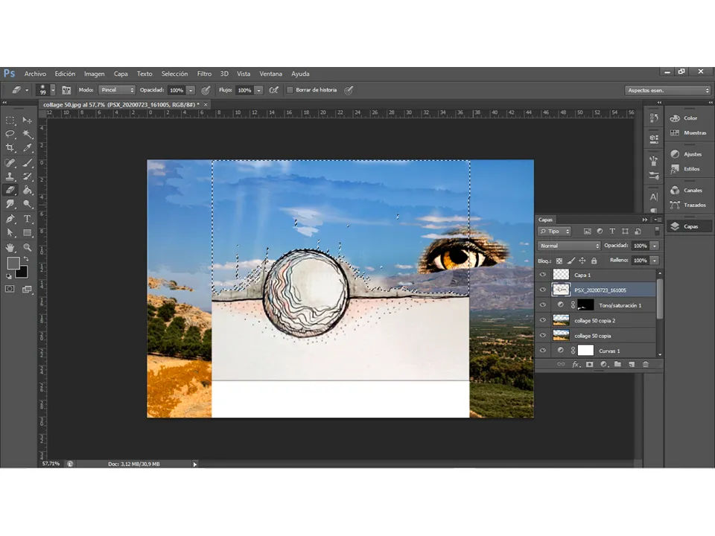Select the Lasso tool
This screenshot has width=715, height=536.
click(10, 134)
